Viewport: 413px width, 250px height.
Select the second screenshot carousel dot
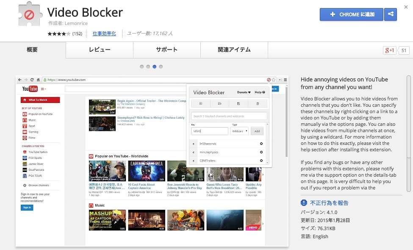coord(148,67)
